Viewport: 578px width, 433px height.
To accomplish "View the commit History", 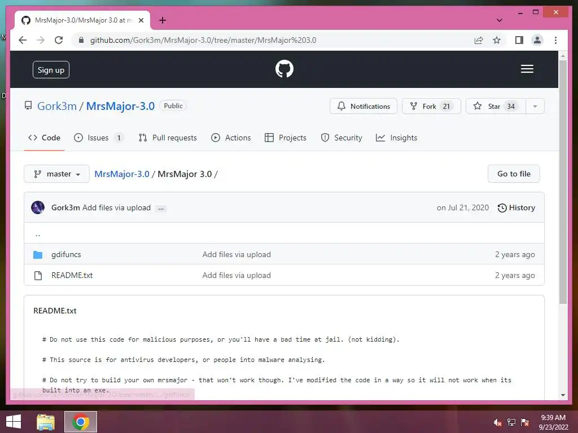I will [516, 207].
